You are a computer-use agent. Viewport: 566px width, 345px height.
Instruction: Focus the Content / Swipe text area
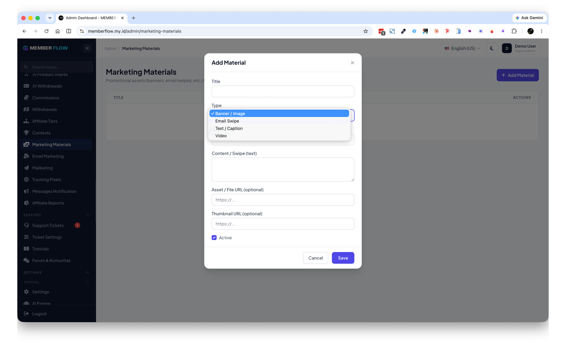click(283, 170)
